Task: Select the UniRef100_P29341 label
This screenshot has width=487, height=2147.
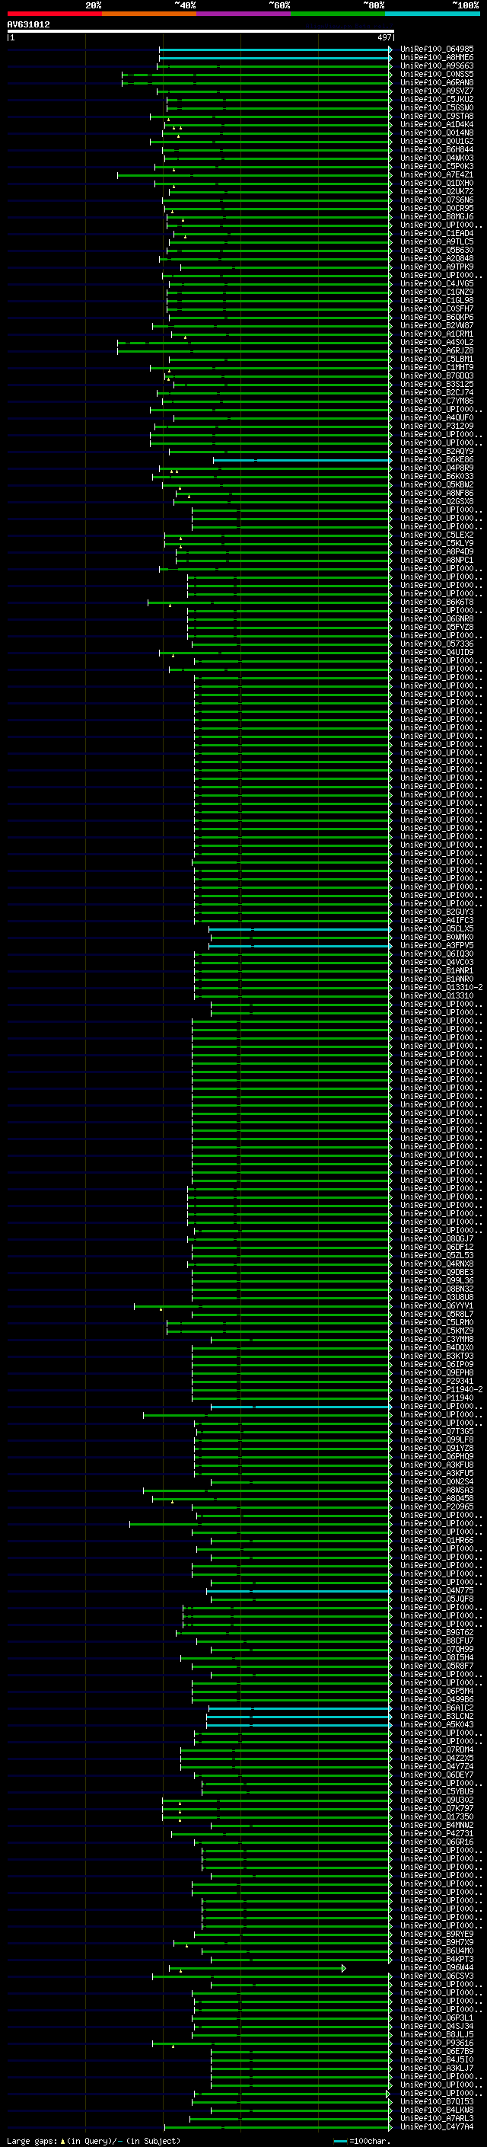Action: pos(437,1381)
